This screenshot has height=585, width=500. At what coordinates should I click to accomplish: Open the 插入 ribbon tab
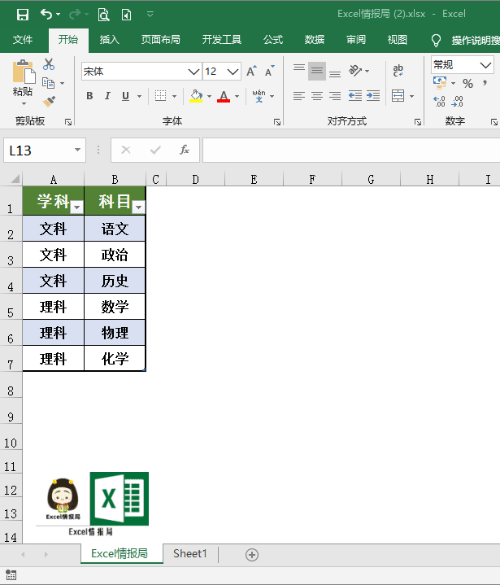tap(109, 40)
